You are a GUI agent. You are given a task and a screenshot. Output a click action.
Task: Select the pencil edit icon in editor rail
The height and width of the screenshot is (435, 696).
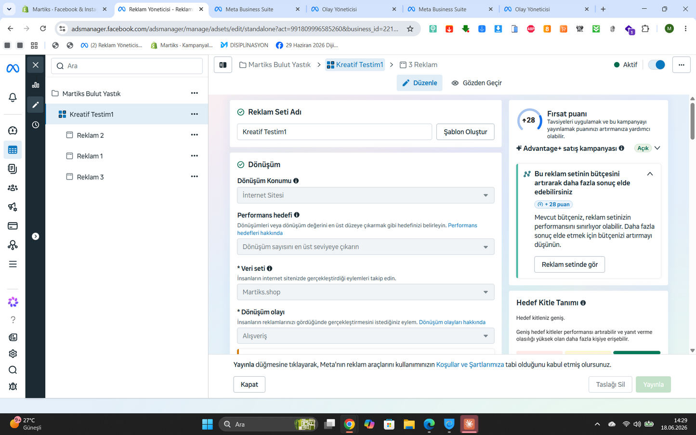pyautogui.click(x=35, y=105)
